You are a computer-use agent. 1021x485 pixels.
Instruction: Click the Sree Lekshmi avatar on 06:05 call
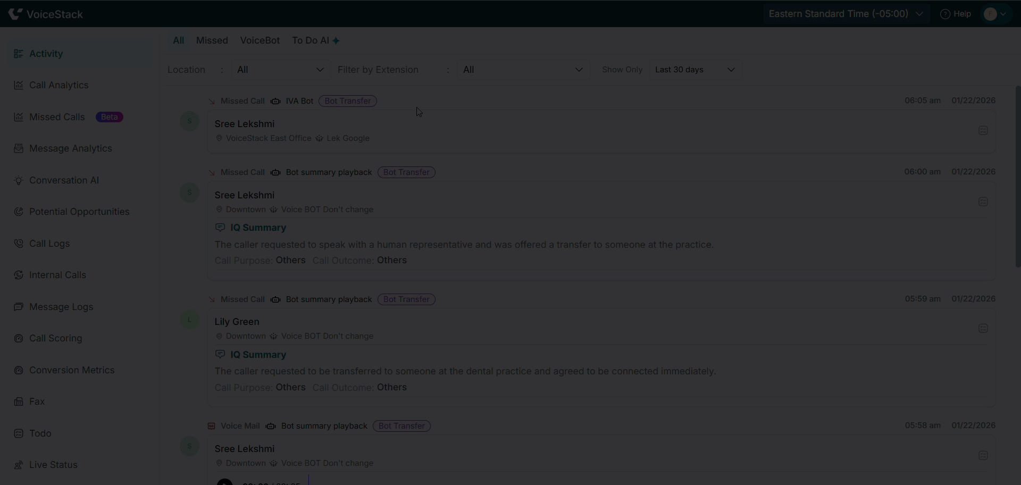(x=189, y=121)
